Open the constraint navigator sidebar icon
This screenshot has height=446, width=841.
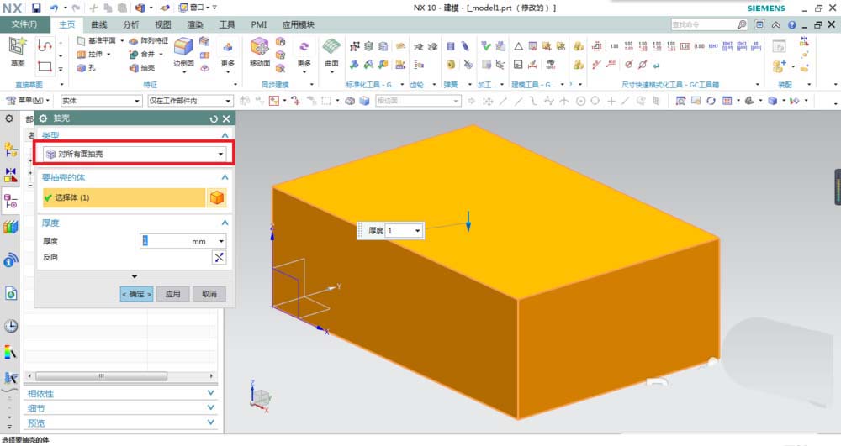[11, 175]
